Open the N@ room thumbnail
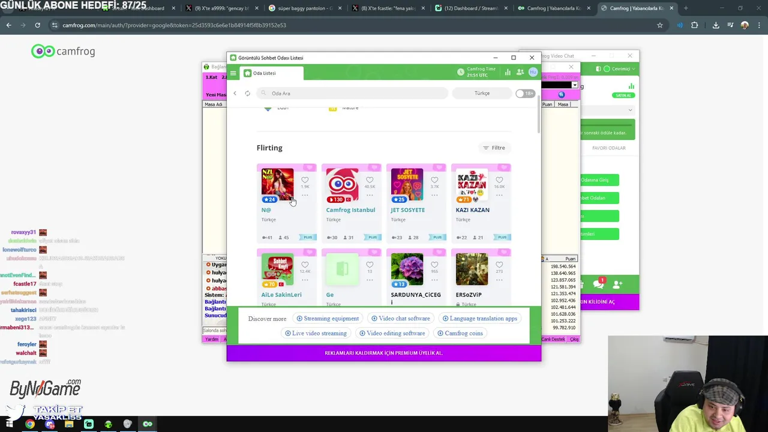The image size is (768, 432). tap(277, 185)
